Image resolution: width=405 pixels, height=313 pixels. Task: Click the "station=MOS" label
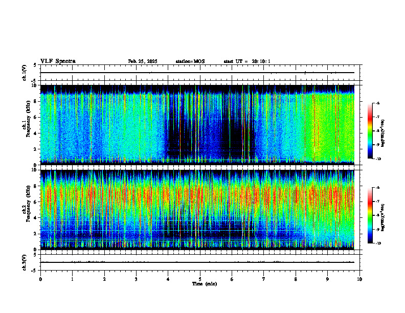[190, 61]
